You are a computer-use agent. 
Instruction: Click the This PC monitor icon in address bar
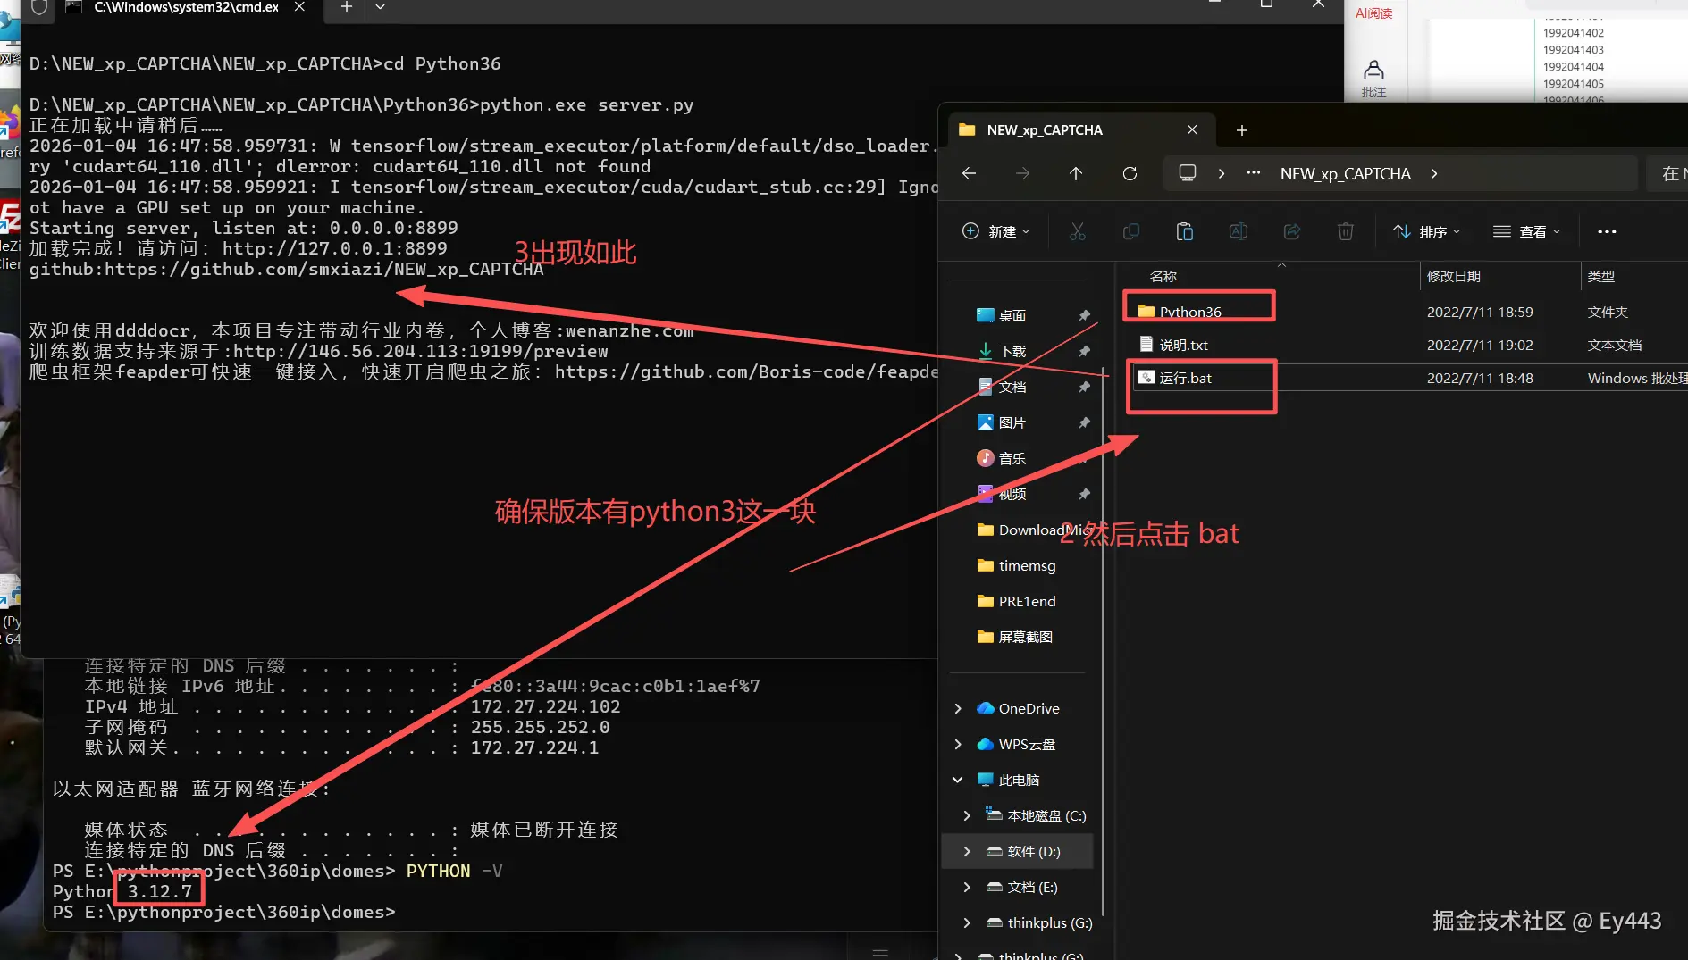(x=1188, y=173)
